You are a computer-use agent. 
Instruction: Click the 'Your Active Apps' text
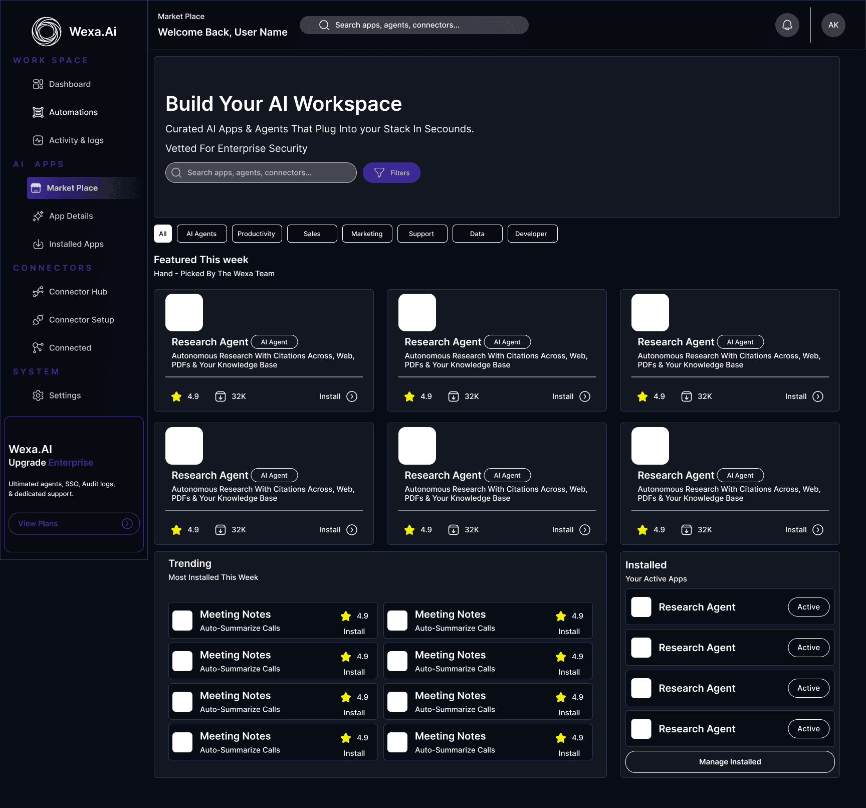656,579
